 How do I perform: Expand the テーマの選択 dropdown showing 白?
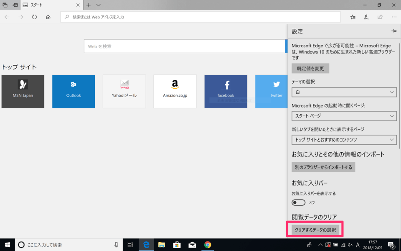tap(344, 92)
